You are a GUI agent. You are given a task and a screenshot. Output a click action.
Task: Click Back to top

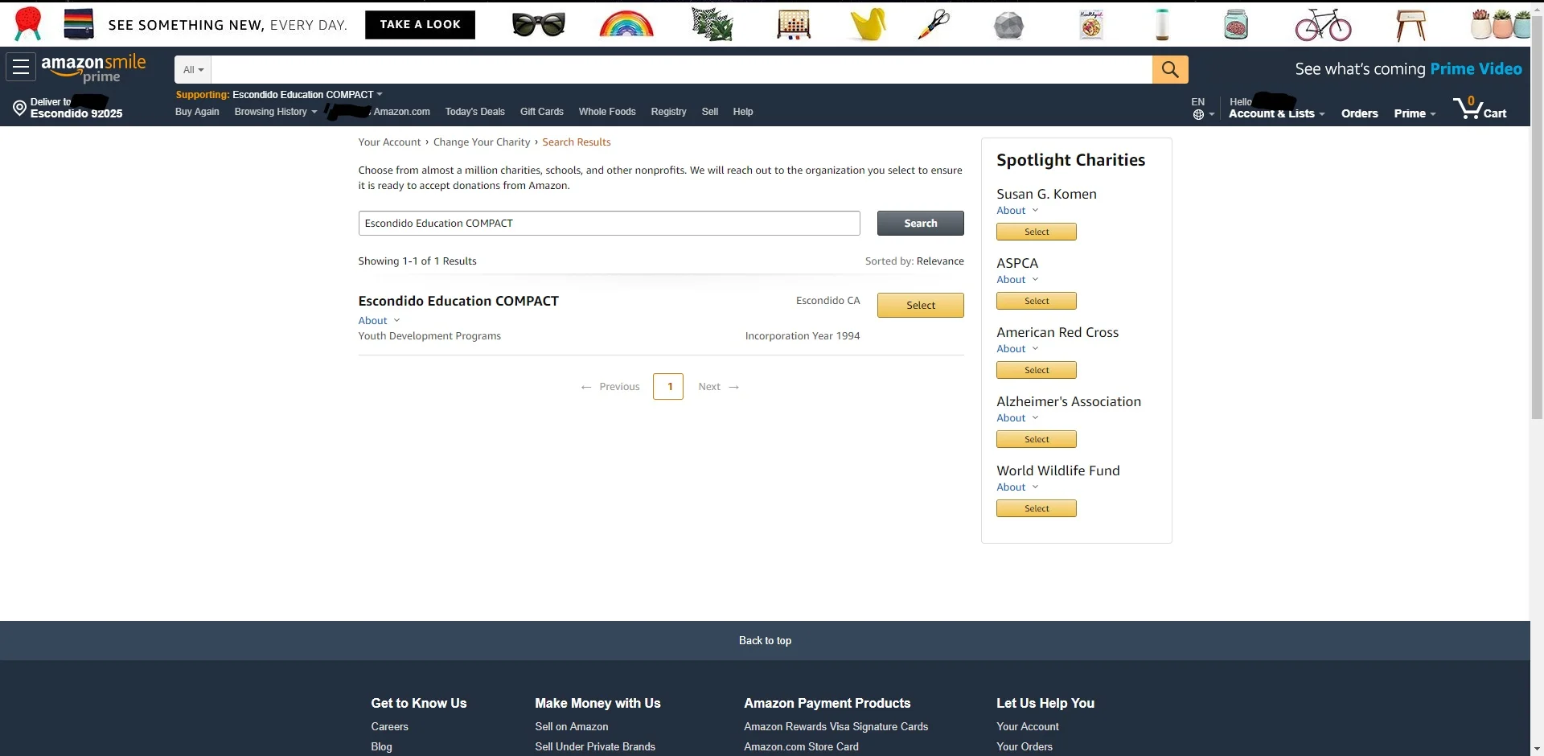pyautogui.click(x=765, y=641)
